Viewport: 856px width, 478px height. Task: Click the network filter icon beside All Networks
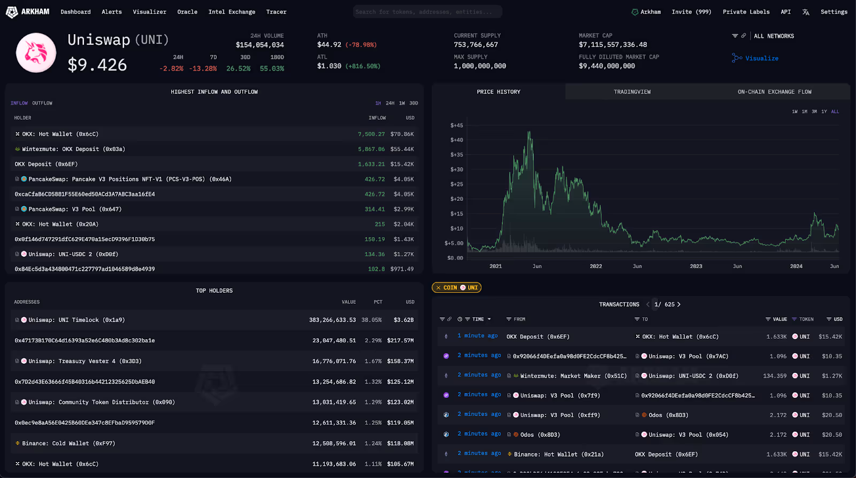click(x=735, y=36)
